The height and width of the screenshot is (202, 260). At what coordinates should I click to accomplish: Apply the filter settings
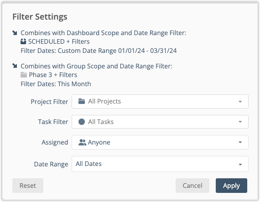click(x=231, y=186)
